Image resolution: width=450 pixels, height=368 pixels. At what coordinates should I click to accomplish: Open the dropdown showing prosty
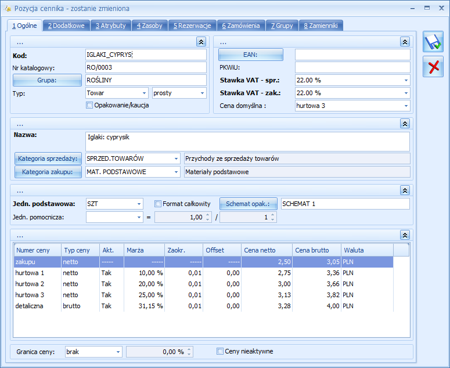pos(202,93)
